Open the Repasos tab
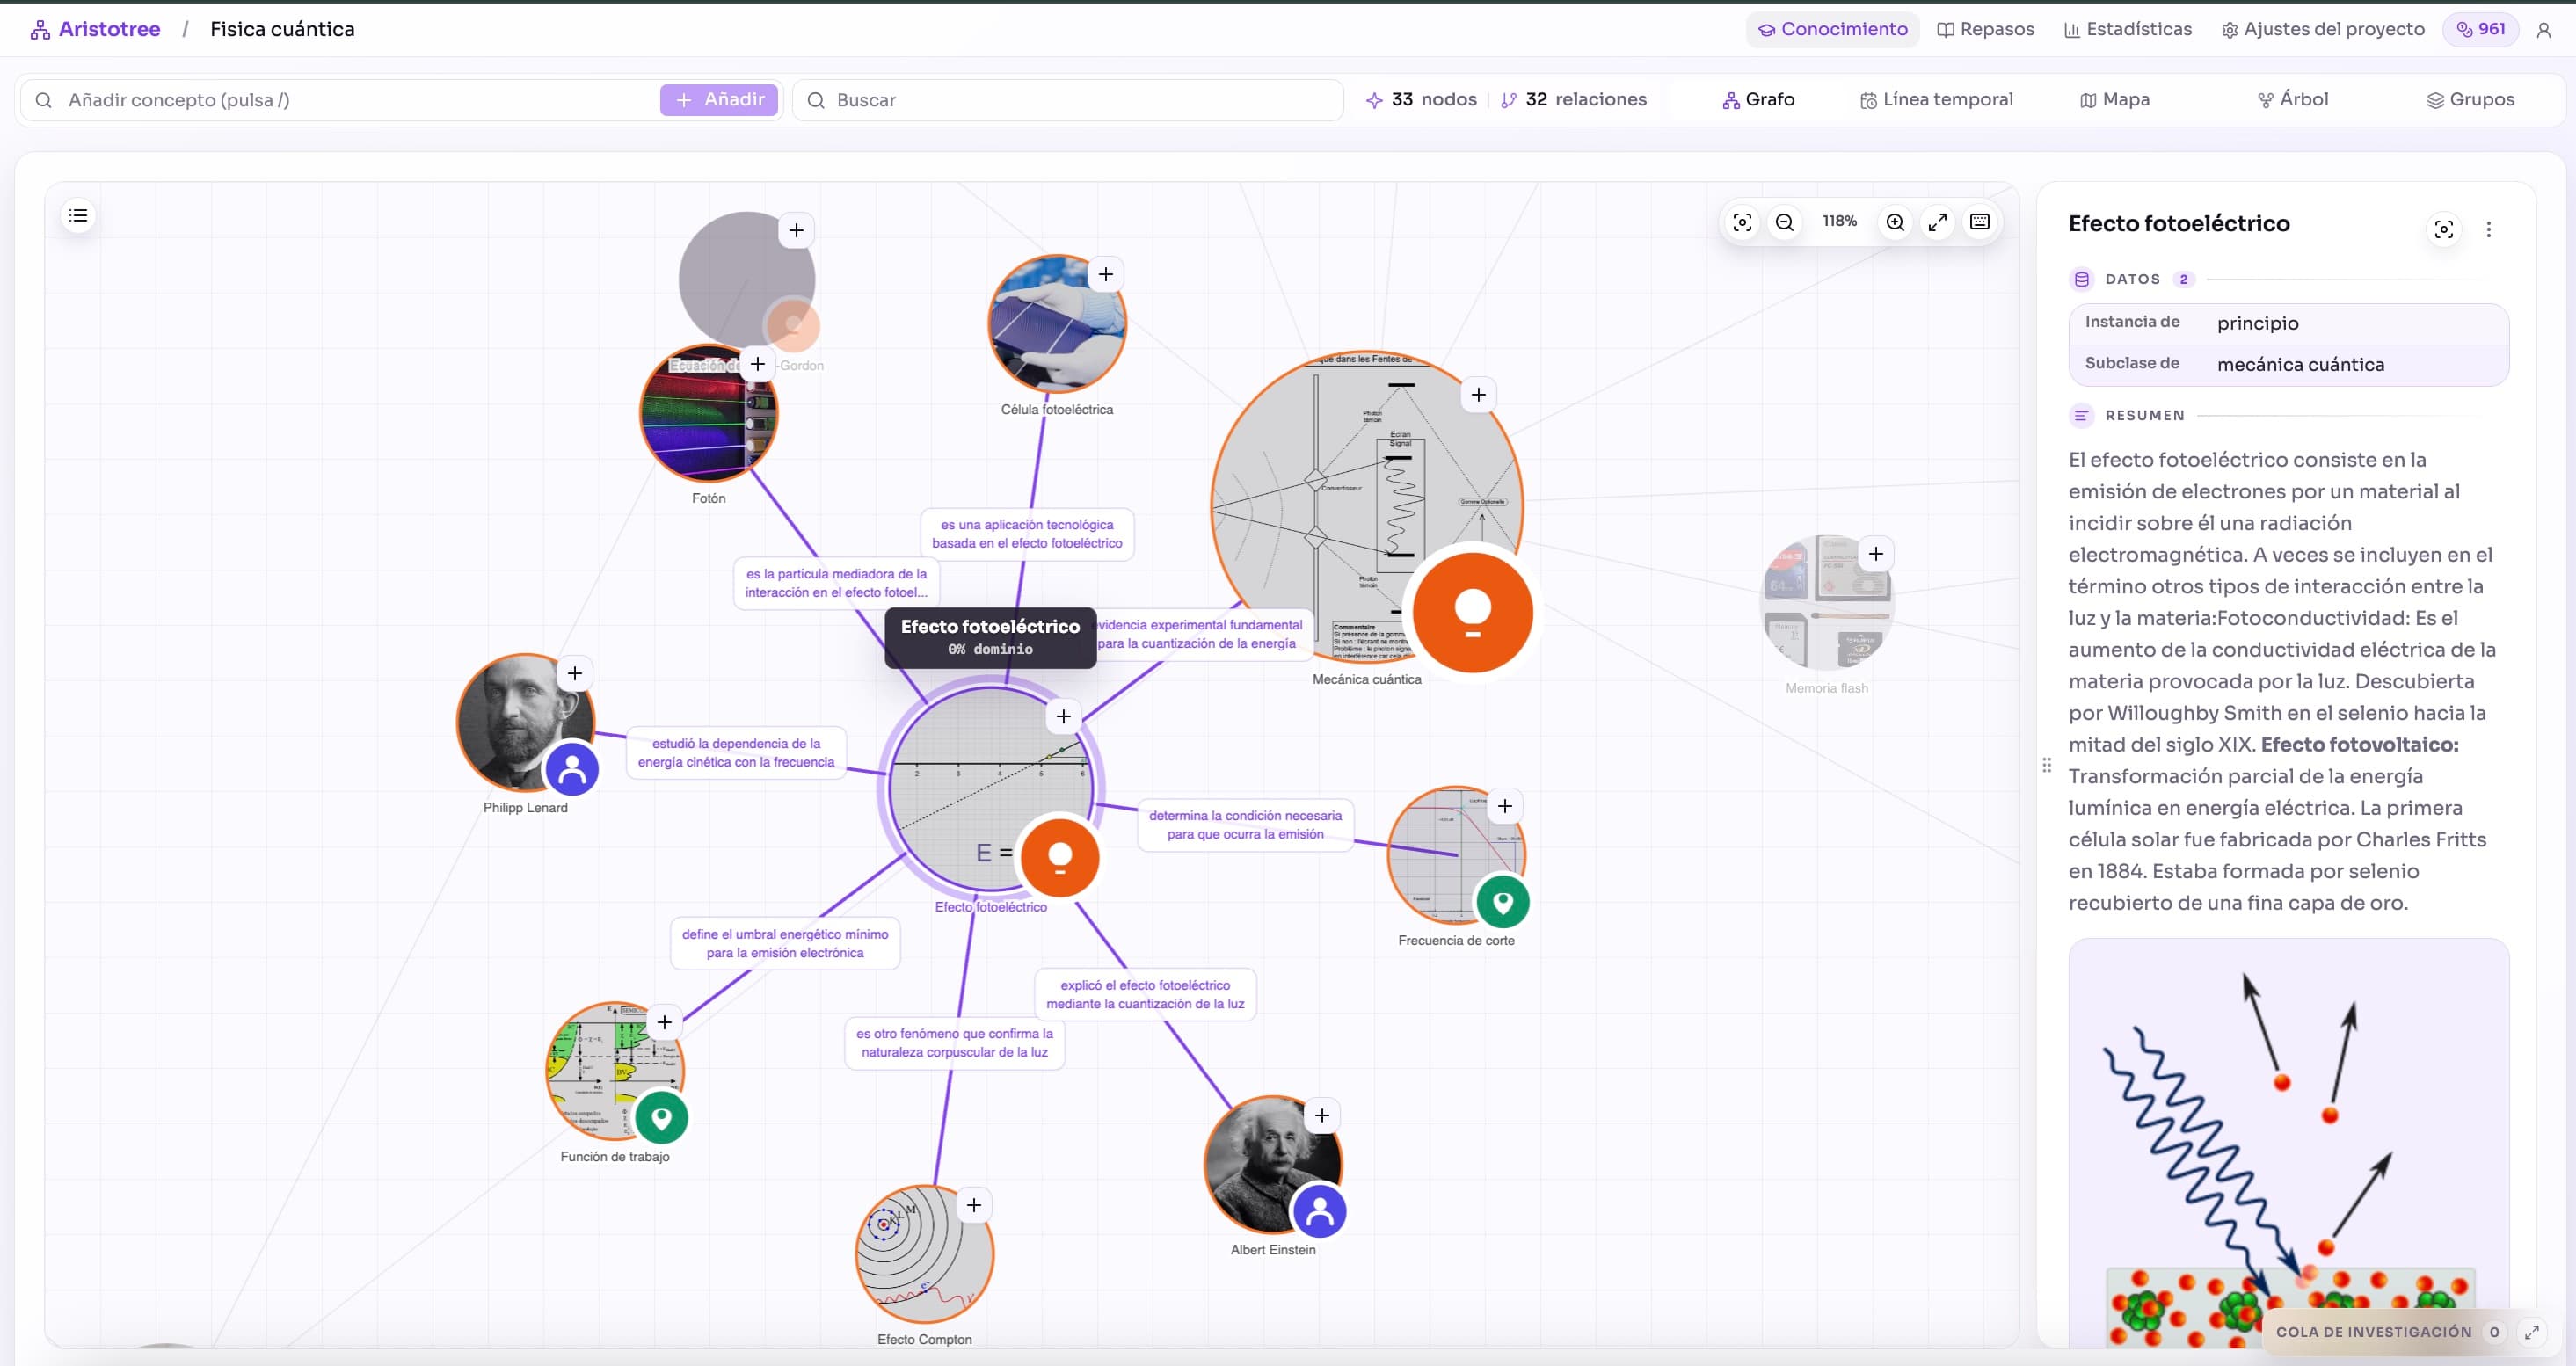Screen dimensions: 2576x1366 [x=1985, y=29]
